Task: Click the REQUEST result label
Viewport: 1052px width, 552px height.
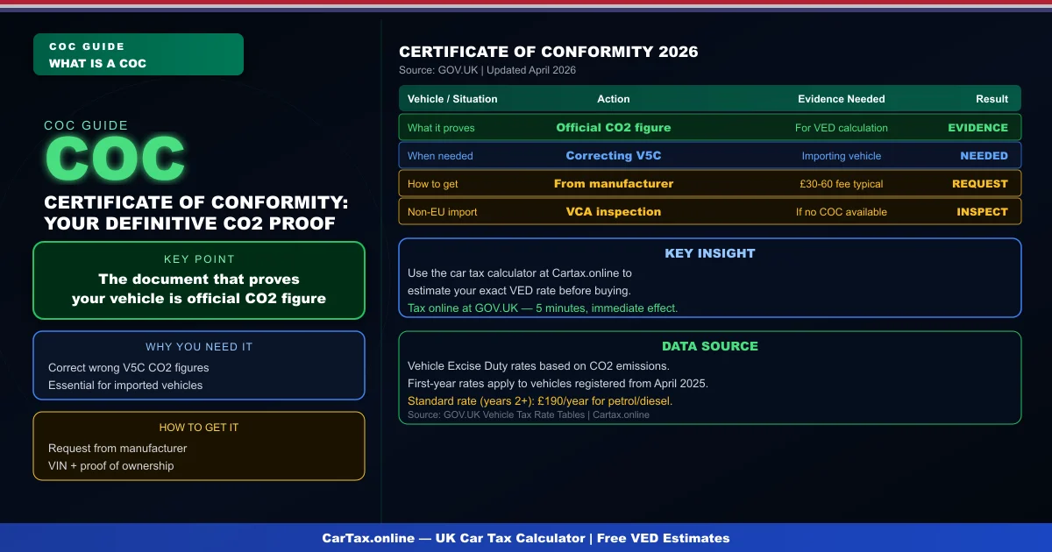Action: pyautogui.click(x=980, y=184)
